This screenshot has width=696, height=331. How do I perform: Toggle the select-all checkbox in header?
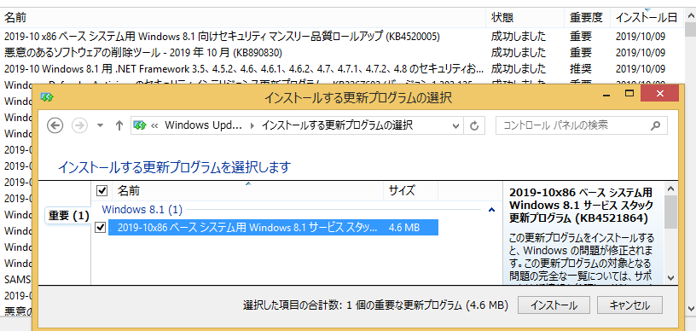101,191
